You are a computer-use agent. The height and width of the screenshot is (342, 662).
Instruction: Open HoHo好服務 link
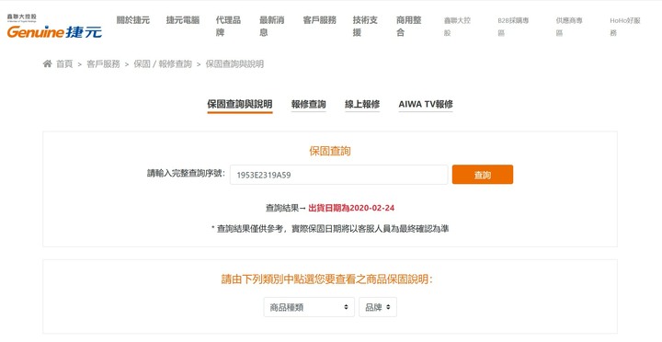[x=625, y=27]
